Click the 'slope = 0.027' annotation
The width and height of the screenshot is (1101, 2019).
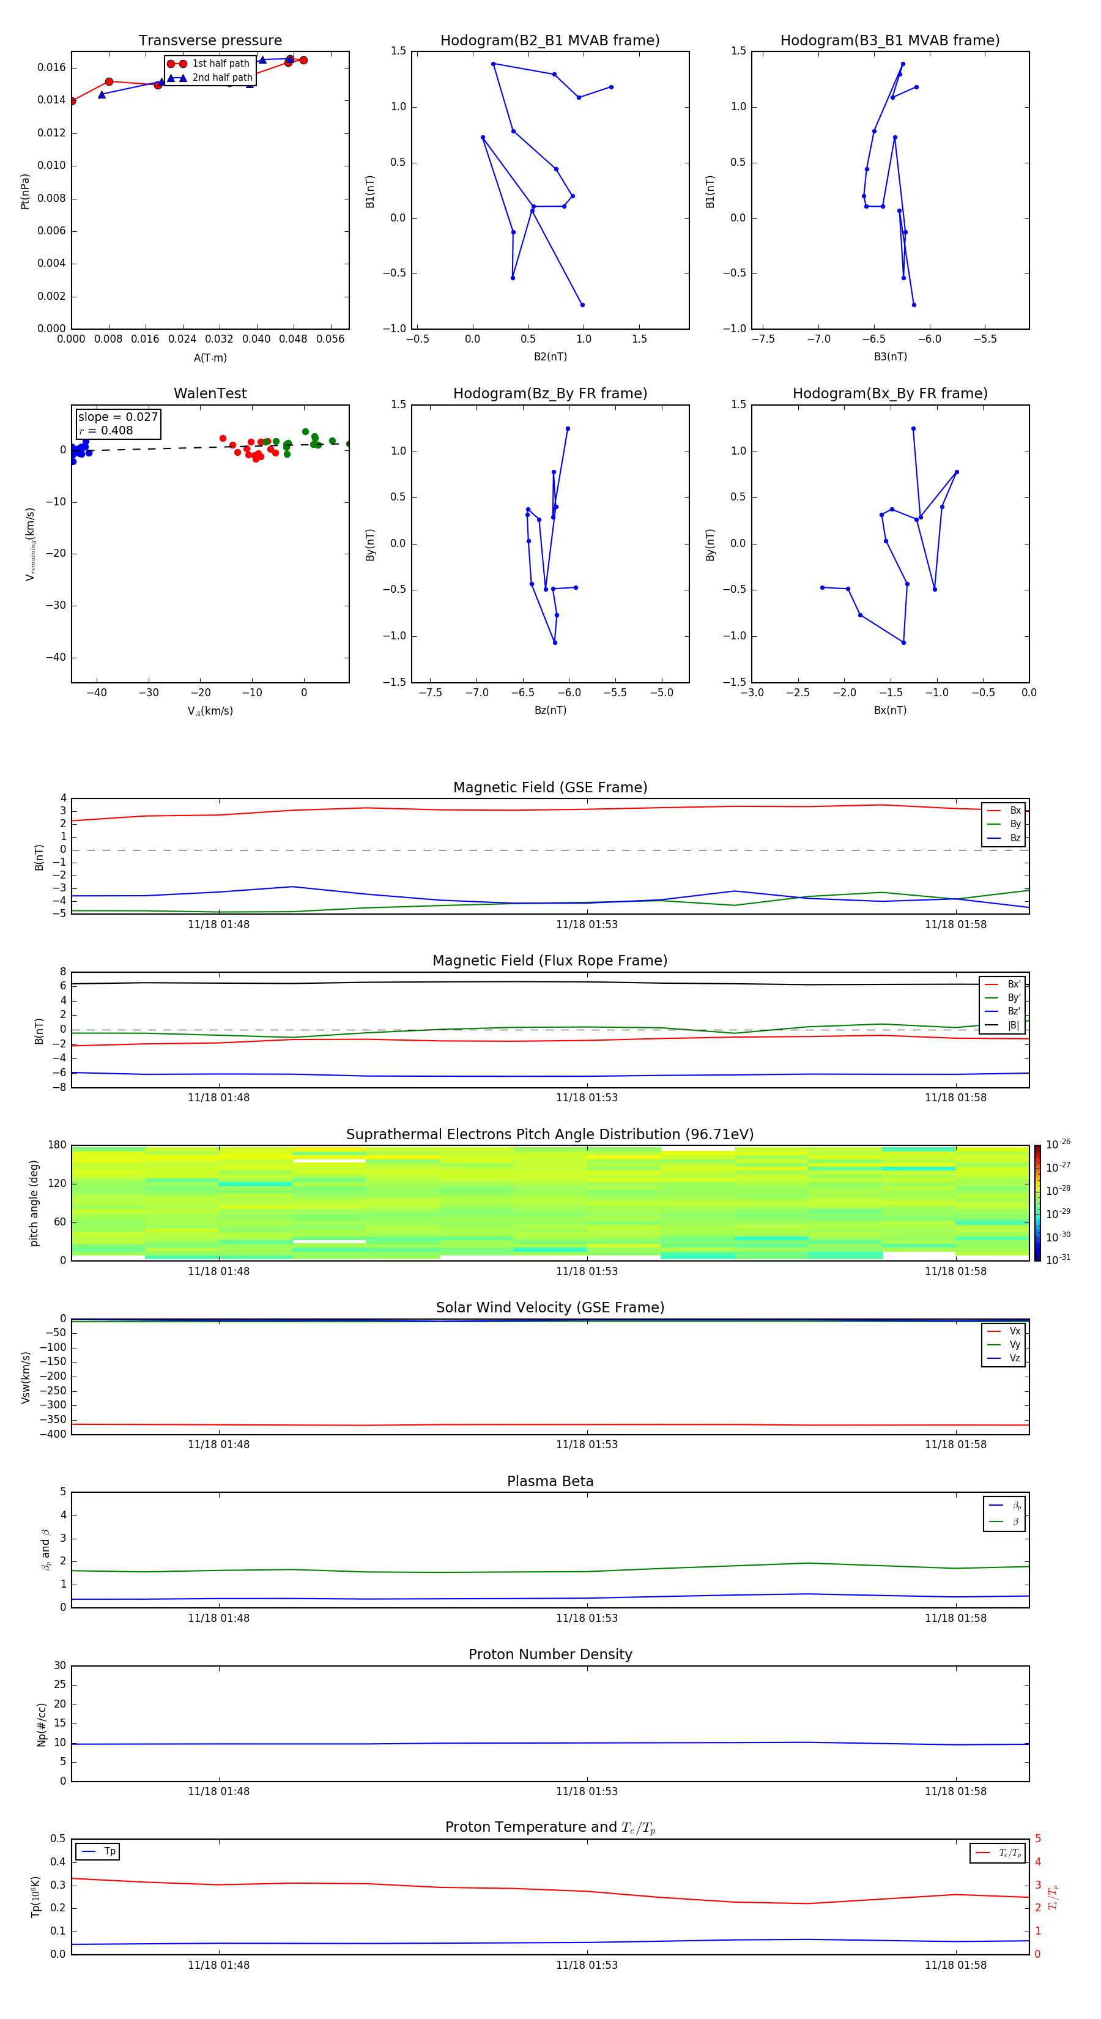coord(118,417)
